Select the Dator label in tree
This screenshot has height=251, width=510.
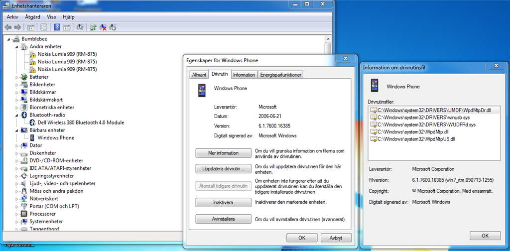[36, 145]
